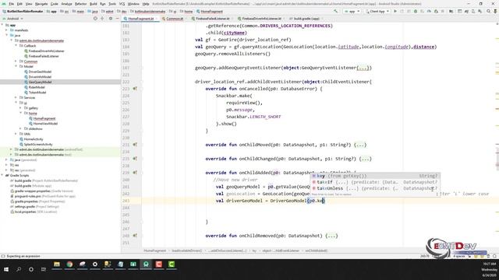Expand folded body of onChildRemoved
Viewport: 499px width, 280px height.
[331, 236]
